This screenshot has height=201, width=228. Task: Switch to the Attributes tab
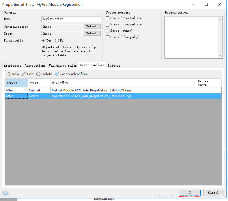coord(12,65)
